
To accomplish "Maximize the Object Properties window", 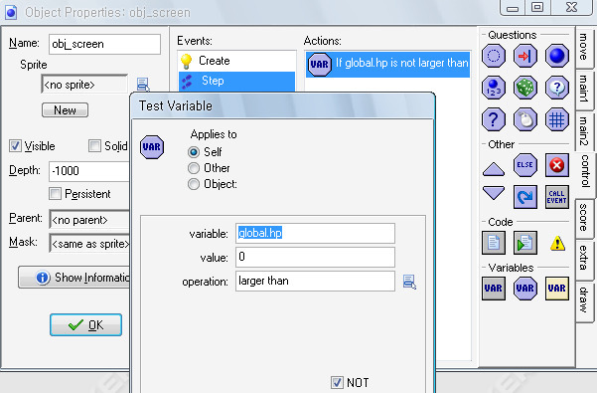I will point(537,7).
